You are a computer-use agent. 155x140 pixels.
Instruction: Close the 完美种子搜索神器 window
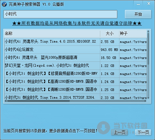click(149, 4)
